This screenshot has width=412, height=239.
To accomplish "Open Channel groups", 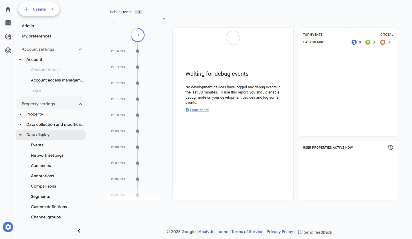I will click(x=46, y=217).
